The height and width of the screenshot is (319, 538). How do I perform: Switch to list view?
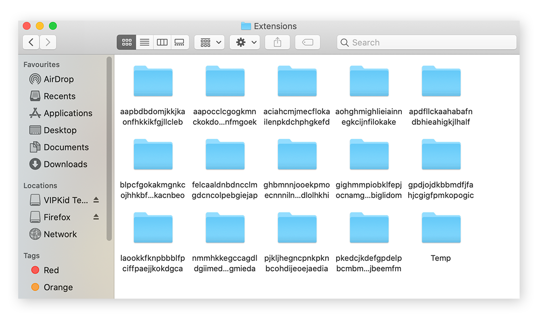(x=144, y=42)
